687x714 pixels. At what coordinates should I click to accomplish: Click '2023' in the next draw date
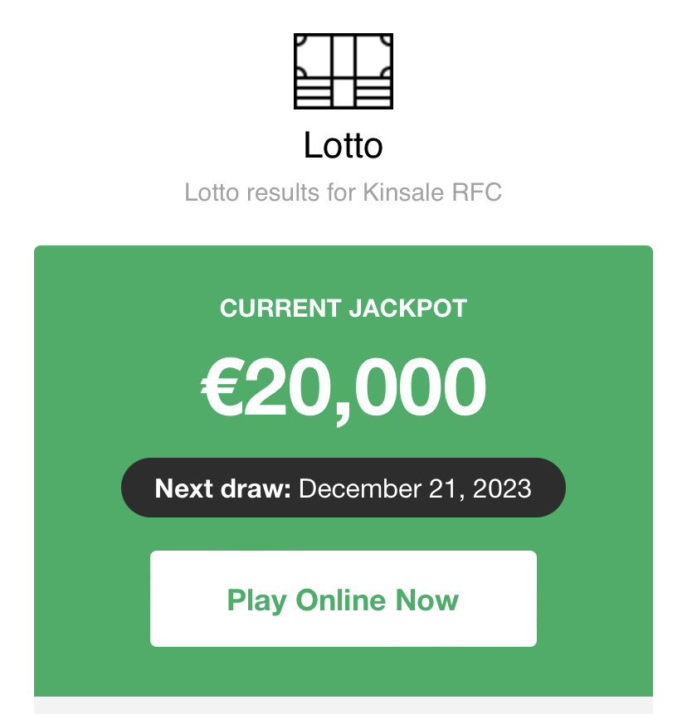tap(502, 488)
